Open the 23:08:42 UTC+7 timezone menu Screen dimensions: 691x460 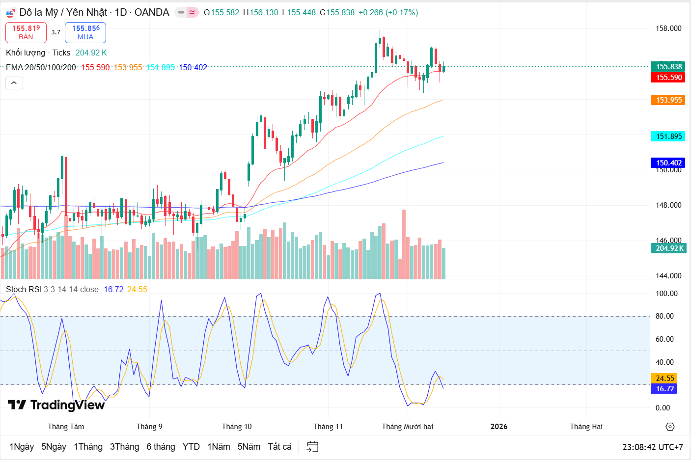tap(652, 447)
